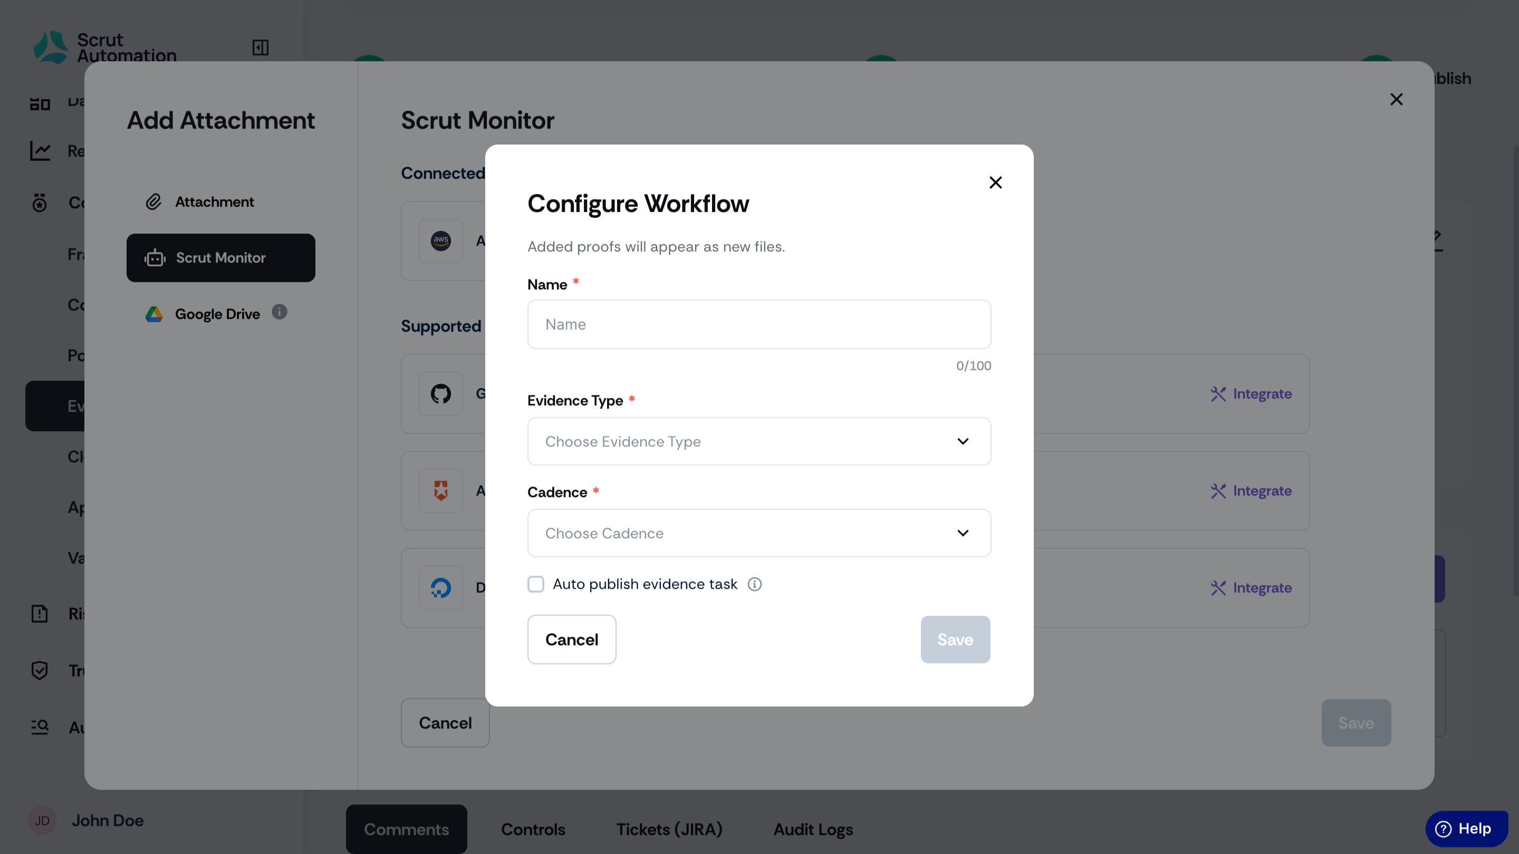1519x854 pixels.
Task: Select the Scrut Monitor tab
Action: (220, 258)
